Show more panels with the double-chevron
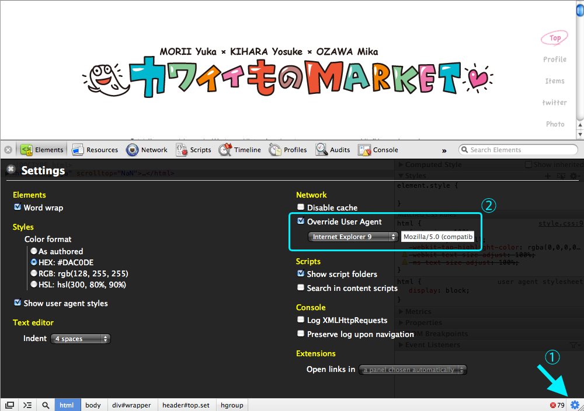 444,150
